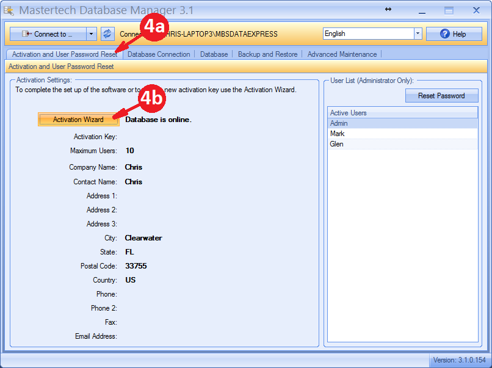Select user Glen in the list

(x=403, y=144)
